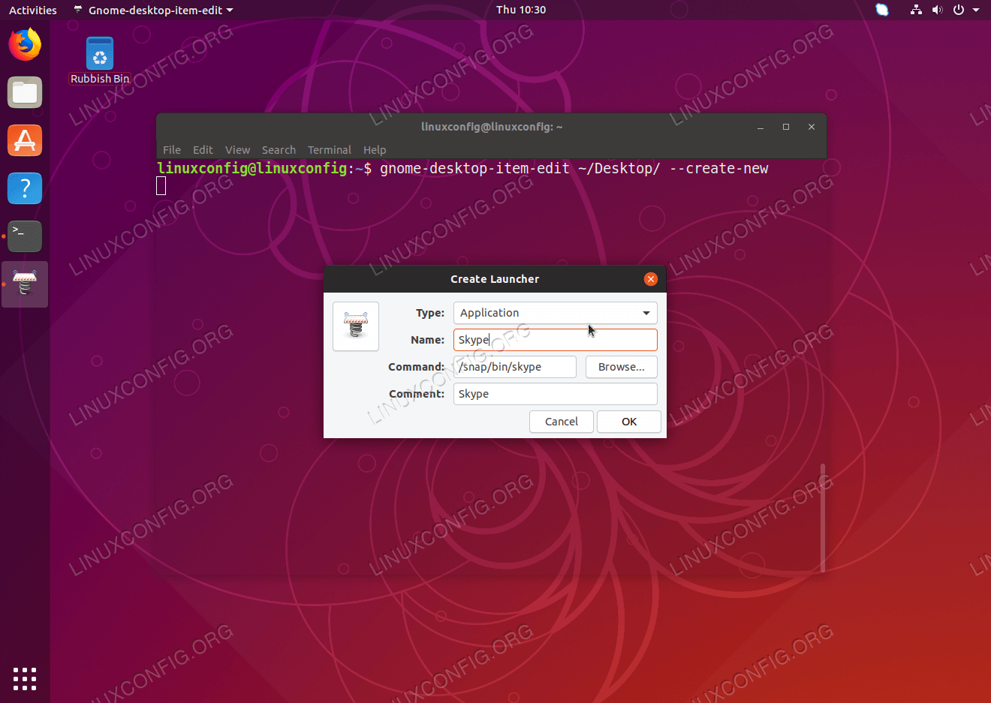Open the terminal Terminal menu
The width and height of the screenshot is (991, 703).
point(330,150)
